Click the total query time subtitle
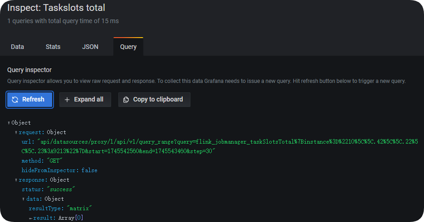 (63, 21)
